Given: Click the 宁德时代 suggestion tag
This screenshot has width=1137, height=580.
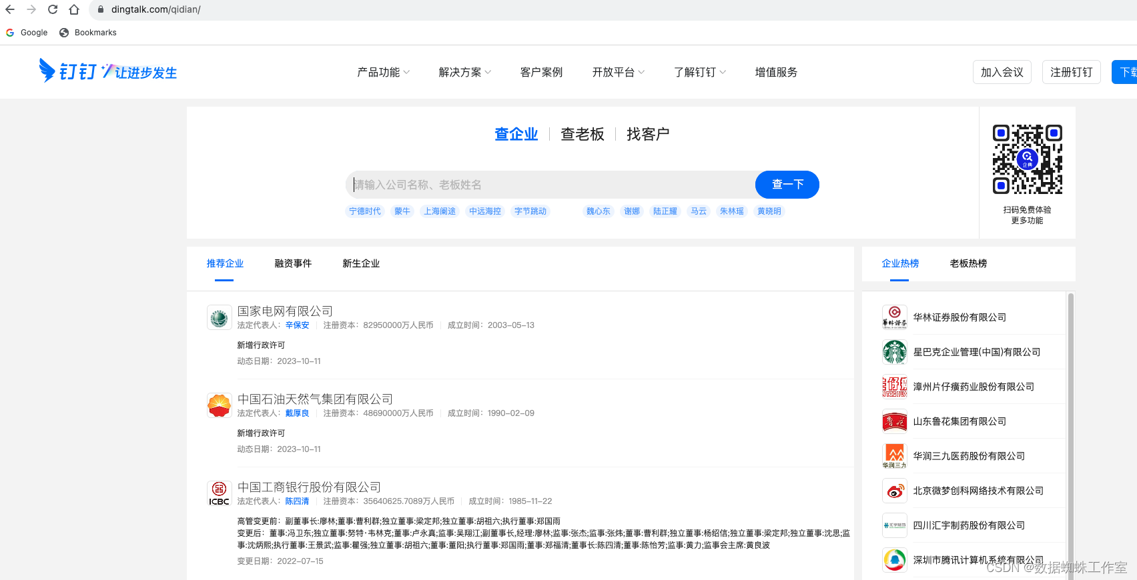Looking at the screenshot, I should coord(365,211).
